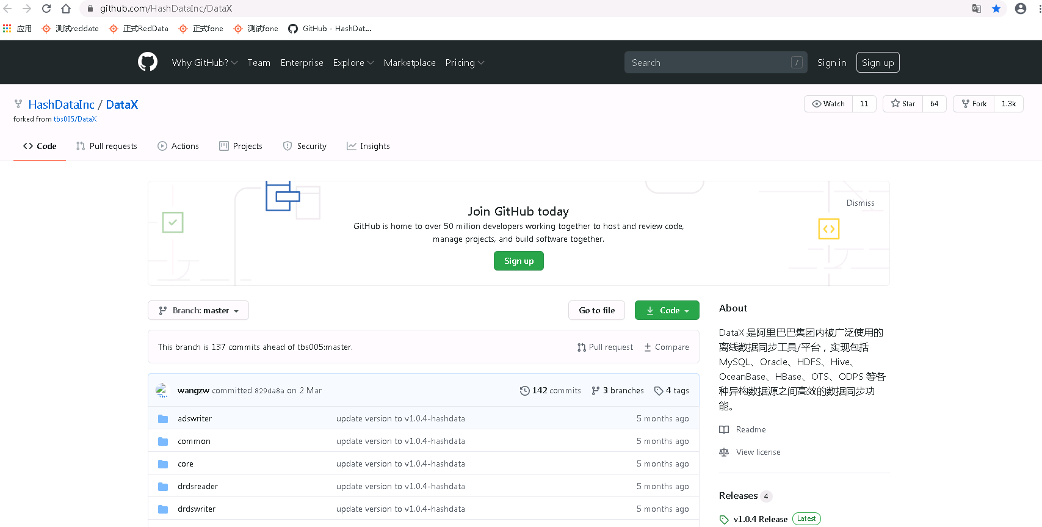Open the commit hash 829da8a
This screenshot has height=527, width=1042.
(269, 391)
